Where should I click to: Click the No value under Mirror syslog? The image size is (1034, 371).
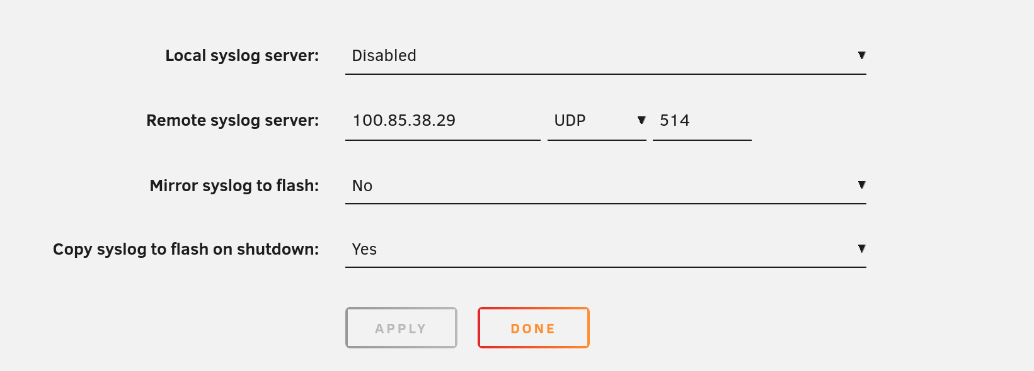click(x=362, y=185)
